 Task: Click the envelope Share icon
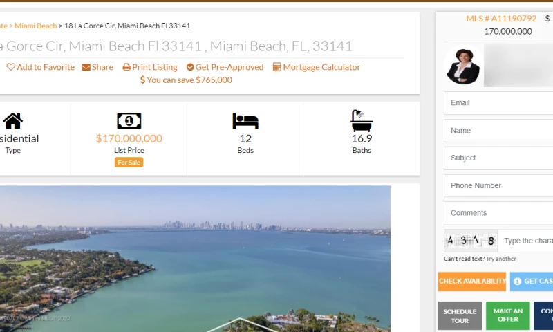(x=86, y=67)
